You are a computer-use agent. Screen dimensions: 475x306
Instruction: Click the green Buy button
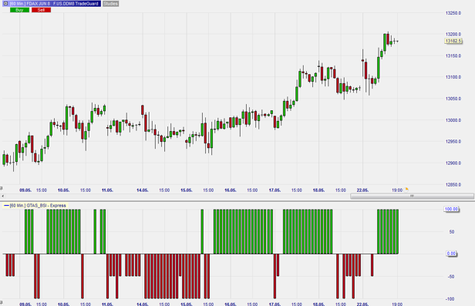(x=20, y=10)
